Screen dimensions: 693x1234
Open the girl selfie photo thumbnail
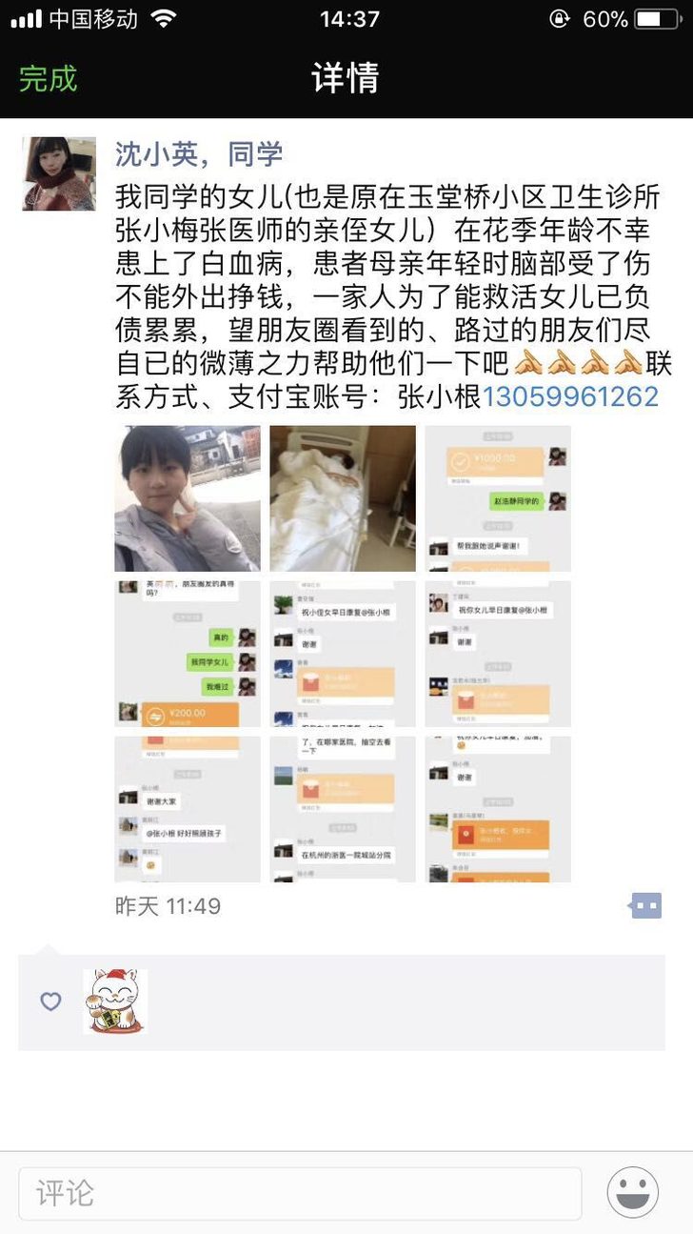(188, 498)
